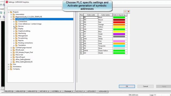The height and width of the screenshot is (96, 171).
Task: Open the +KF1+BT.X page tab
Action: (x=43, y=91)
